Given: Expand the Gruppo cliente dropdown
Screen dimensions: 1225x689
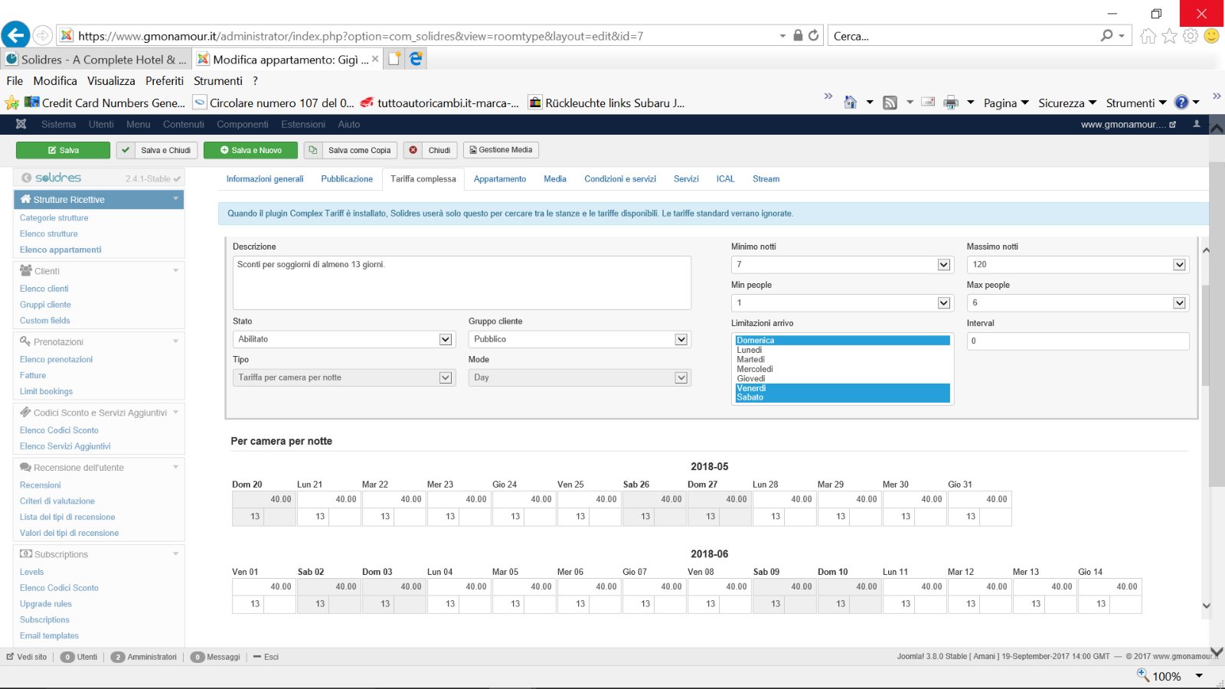Looking at the screenshot, I should click(x=579, y=339).
